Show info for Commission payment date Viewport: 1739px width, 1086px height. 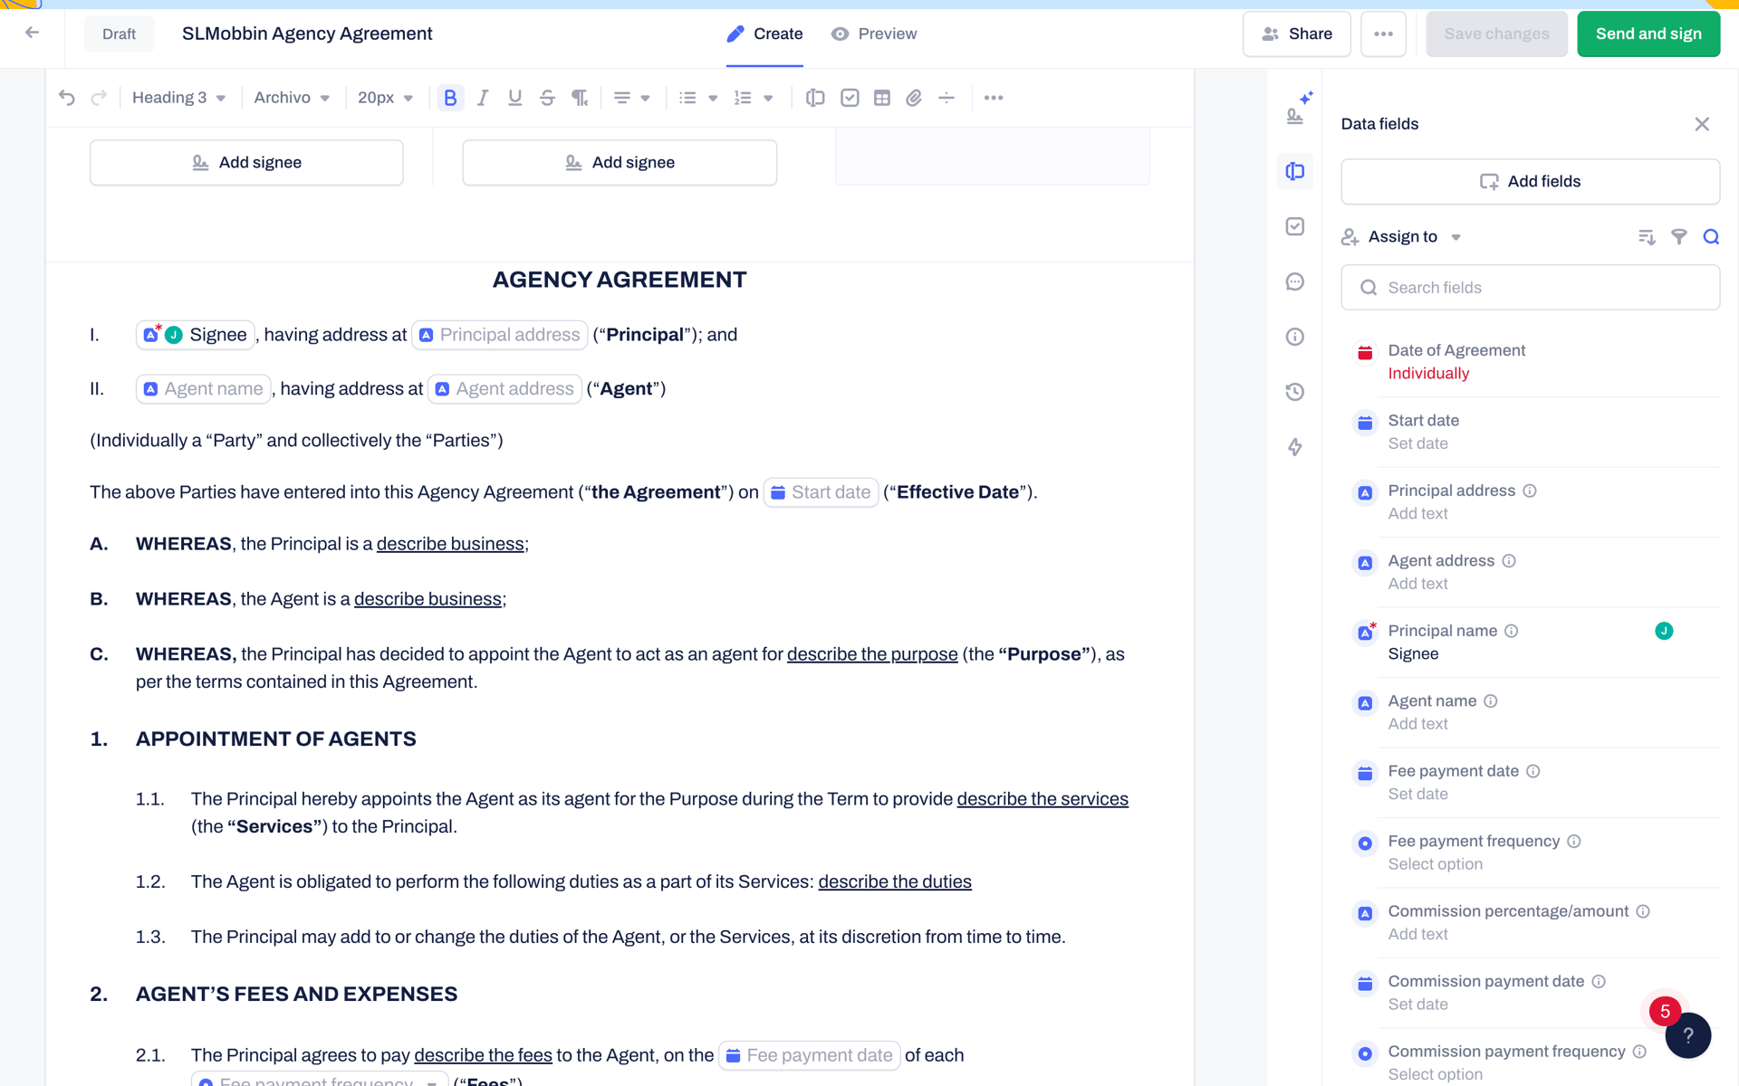click(1599, 982)
